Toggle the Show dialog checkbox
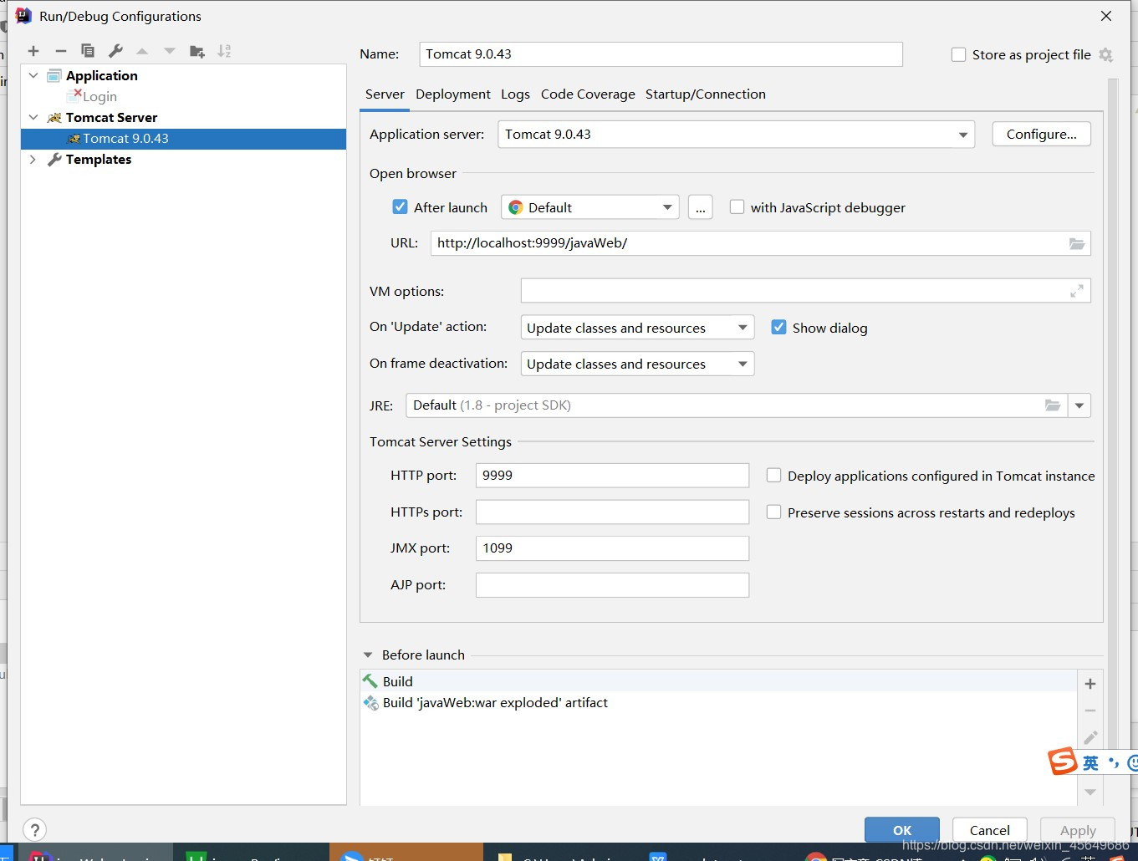The height and width of the screenshot is (861, 1138). tap(778, 327)
